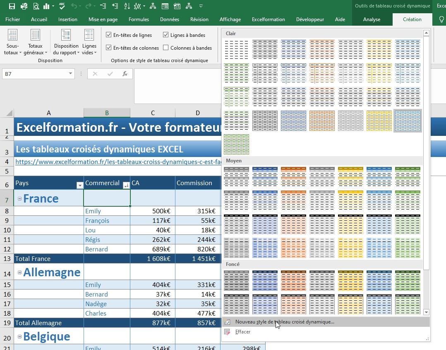Click the A-Z sort icon

pos(127,6)
